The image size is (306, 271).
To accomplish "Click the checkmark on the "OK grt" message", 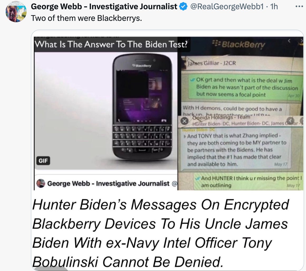I will click(x=193, y=80).
